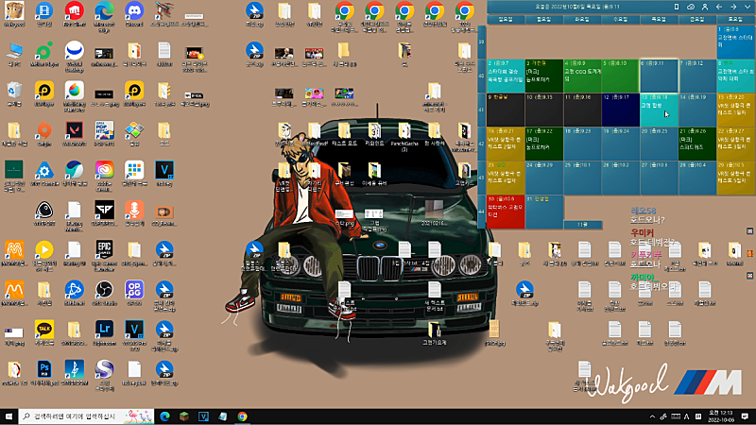Image resolution: width=756 pixels, height=425 pixels.
Task: Open the OP.GG desktop shortcut
Action: pyautogui.click(x=134, y=289)
